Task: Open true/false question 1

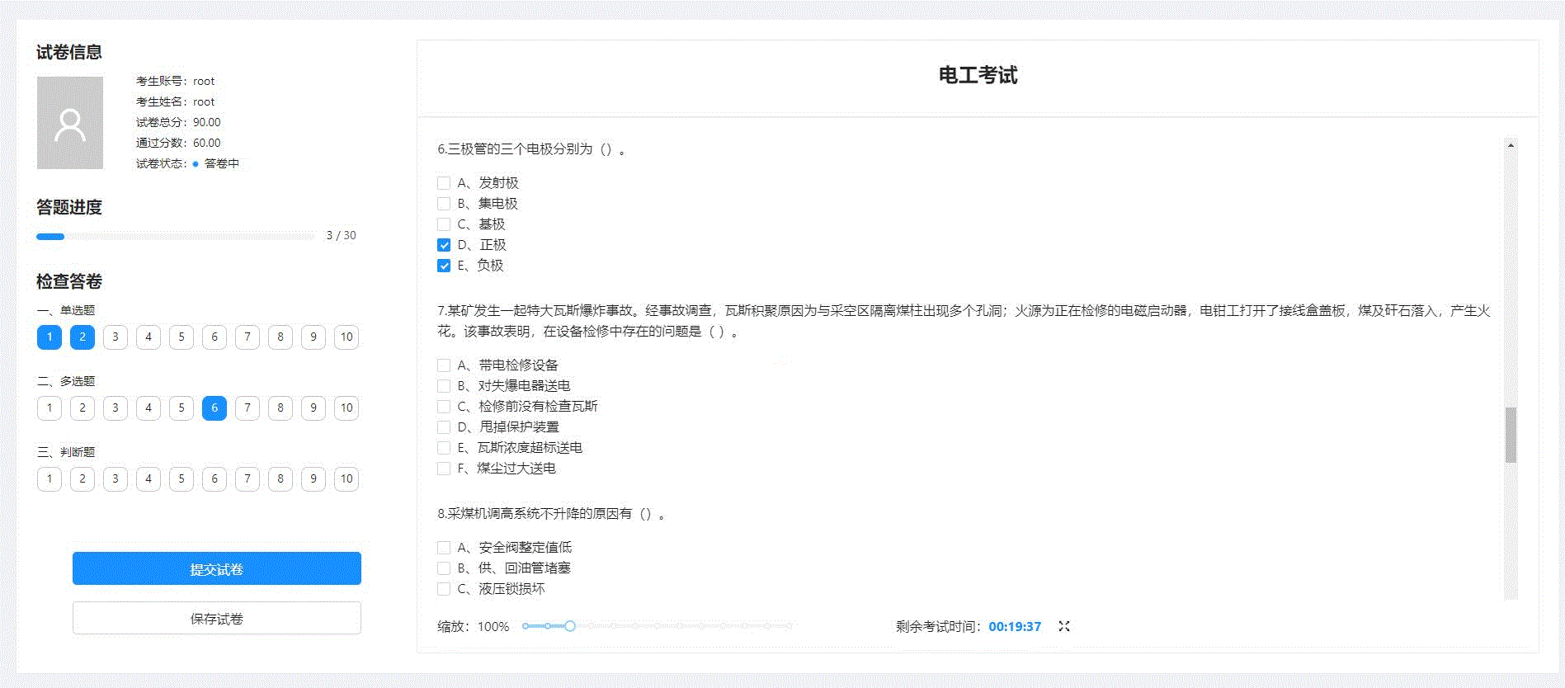Action: click(x=49, y=478)
